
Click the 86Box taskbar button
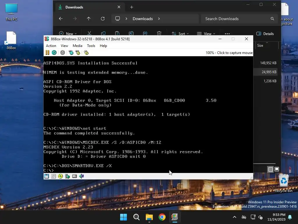point(175,217)
